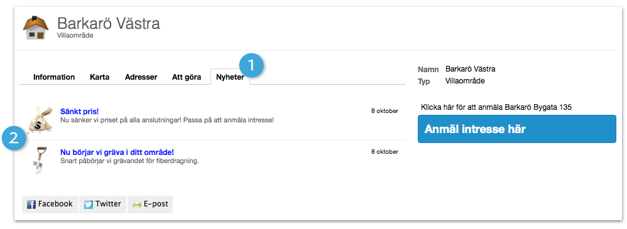627x229 pixels.
Task: Select the Nyheter tab
Action: (x=230, y=77)
